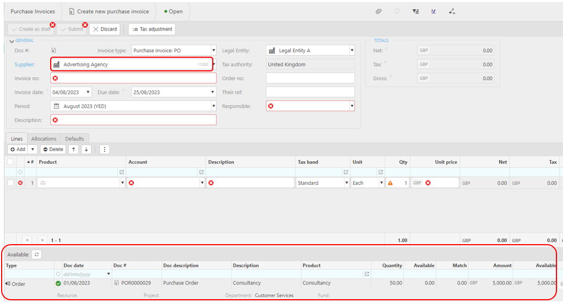Click the POR0000029 document icon

pos(116,283)
